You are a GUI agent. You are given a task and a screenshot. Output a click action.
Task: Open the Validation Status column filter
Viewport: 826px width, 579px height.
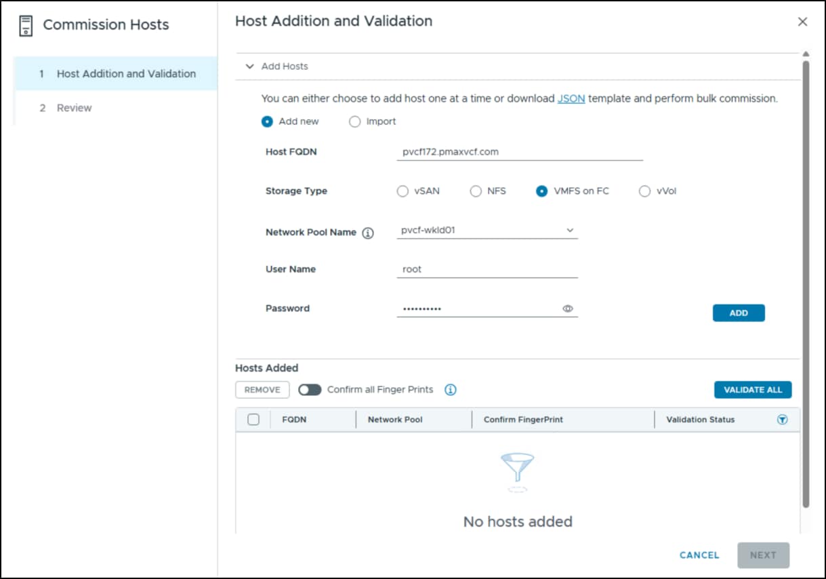(783, 420)
